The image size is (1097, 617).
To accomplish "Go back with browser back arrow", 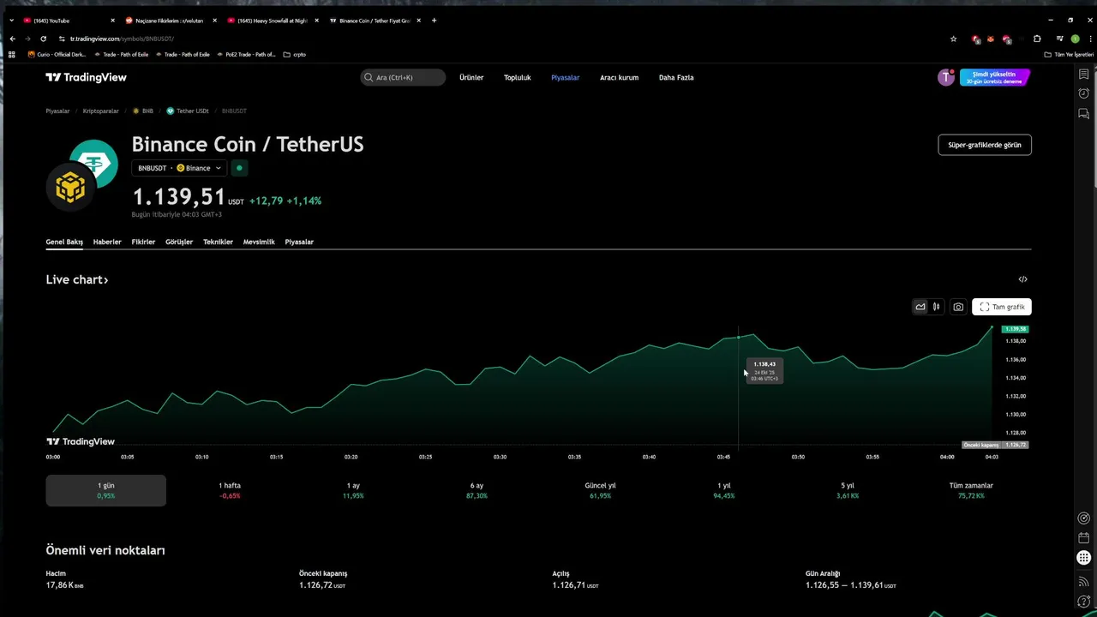I will (12, 39).
